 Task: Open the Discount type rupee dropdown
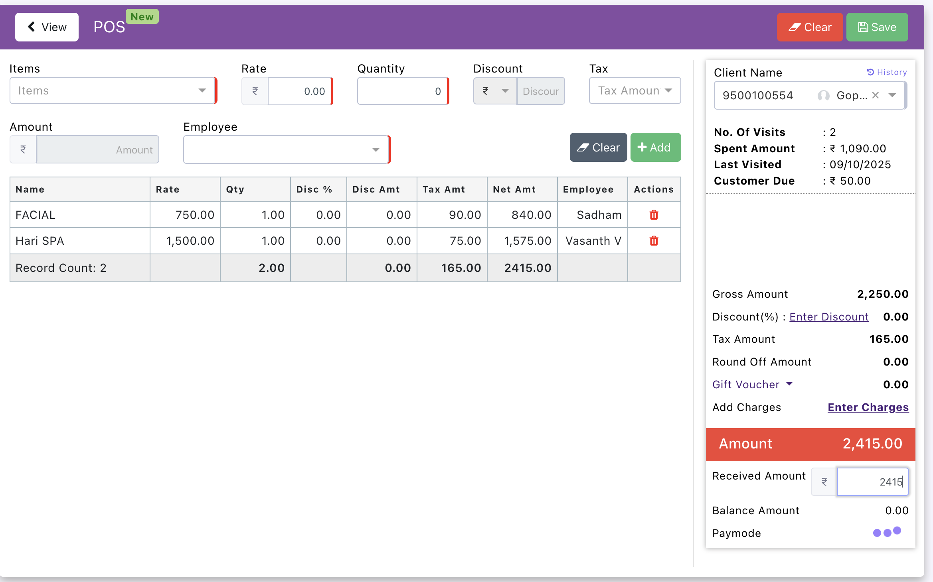pos(495,91)
